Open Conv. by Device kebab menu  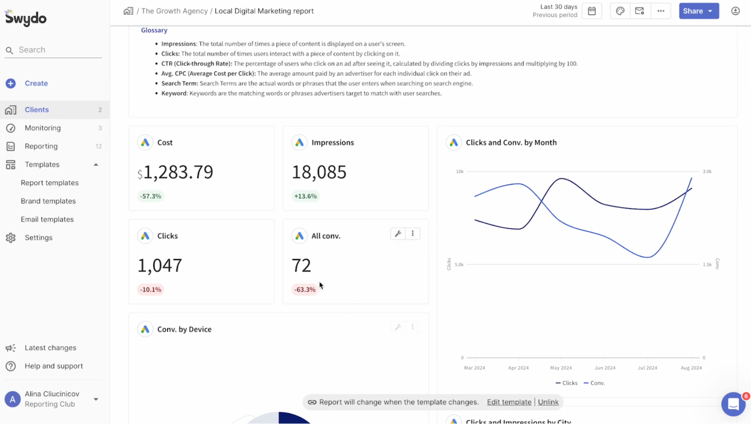pos(413,327)
